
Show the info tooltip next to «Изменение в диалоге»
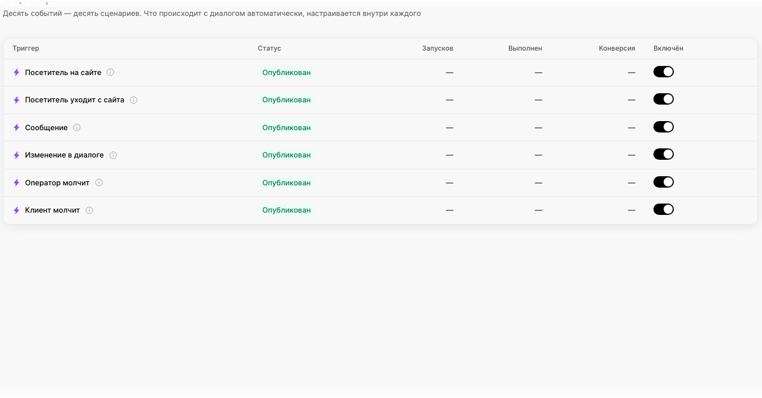pyautogui.click(x=113, y=155)
